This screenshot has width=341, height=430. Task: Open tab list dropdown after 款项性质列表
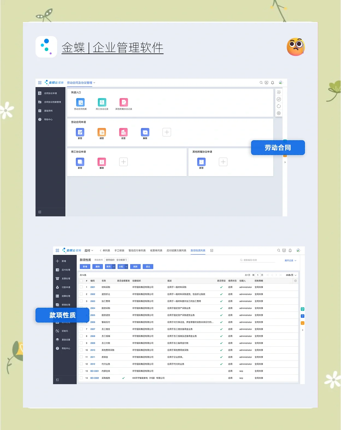[212, 250]
